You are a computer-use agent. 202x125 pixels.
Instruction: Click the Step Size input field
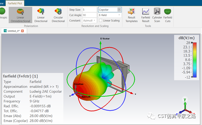pos(89,10)
